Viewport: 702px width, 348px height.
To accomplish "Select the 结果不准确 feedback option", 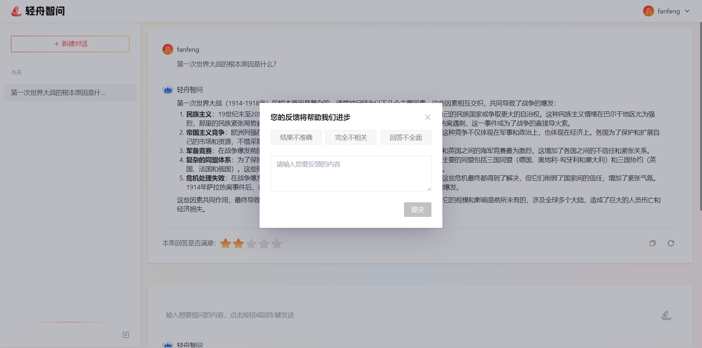I will pos(296,137).
